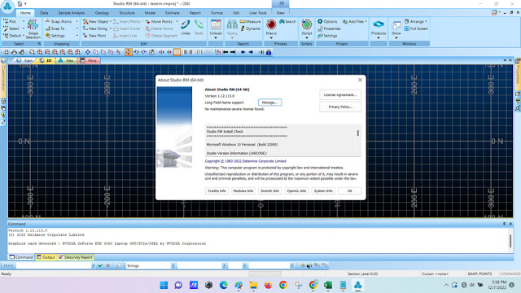Viewport: 521px width, 293px height.
Task: Click the blue left arrow in view toolbar
Action: click(x=243, y=52)
